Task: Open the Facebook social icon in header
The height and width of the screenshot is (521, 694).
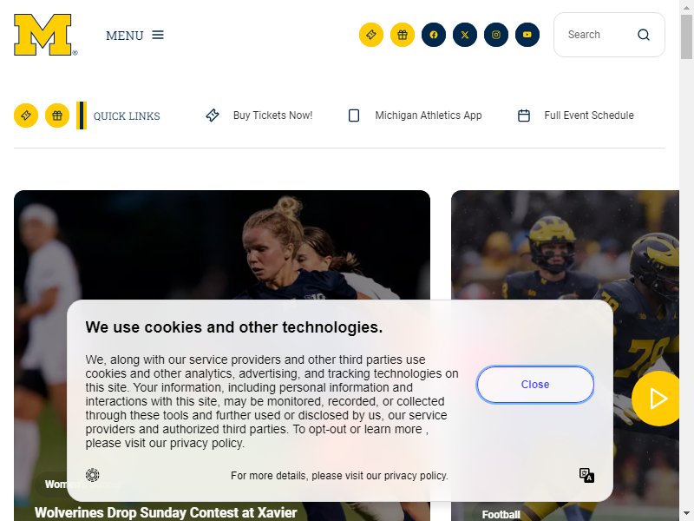Action: (433, 35)
